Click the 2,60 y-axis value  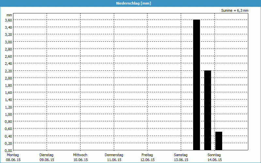click(x=8, y=56)
